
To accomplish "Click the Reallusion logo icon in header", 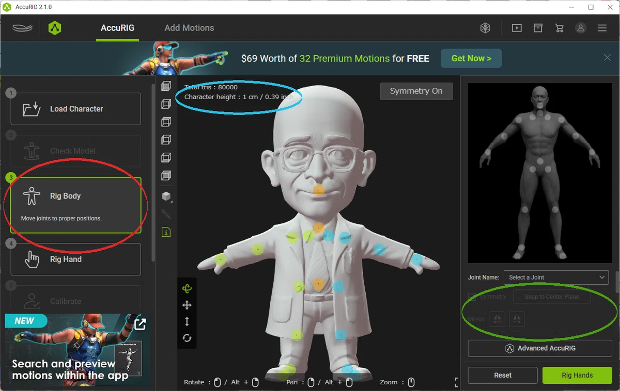I will (x=23, y=28).
